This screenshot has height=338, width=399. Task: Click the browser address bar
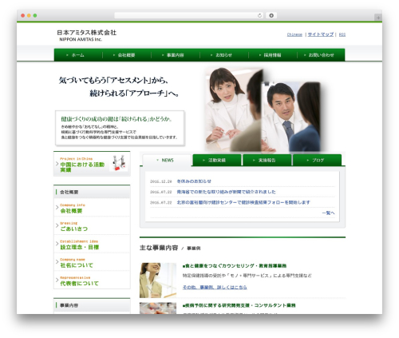(x=189, y=16)
